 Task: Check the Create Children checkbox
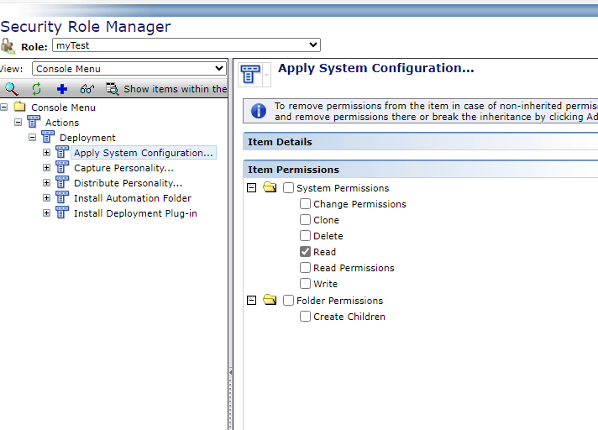tap(306, 317)
